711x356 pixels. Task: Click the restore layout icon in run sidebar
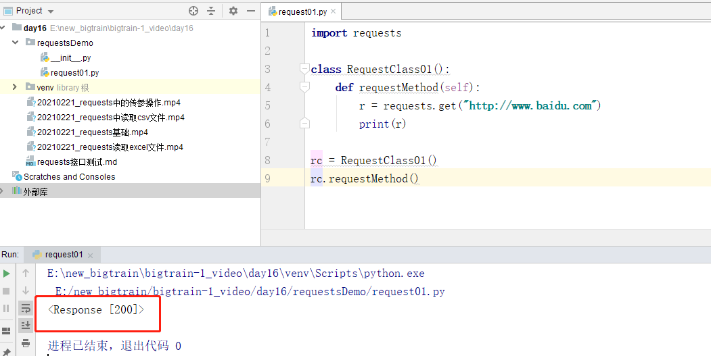pos(6,330)
